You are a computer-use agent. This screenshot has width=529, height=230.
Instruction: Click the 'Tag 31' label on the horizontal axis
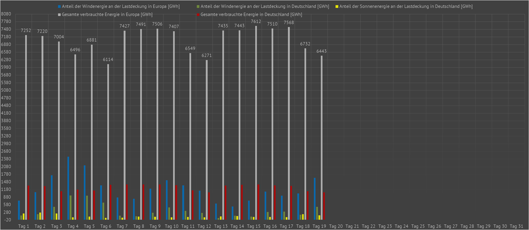point(516,226)
